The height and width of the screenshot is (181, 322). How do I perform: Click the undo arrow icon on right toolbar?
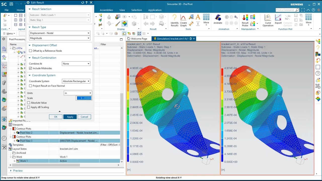coord(318,60)
